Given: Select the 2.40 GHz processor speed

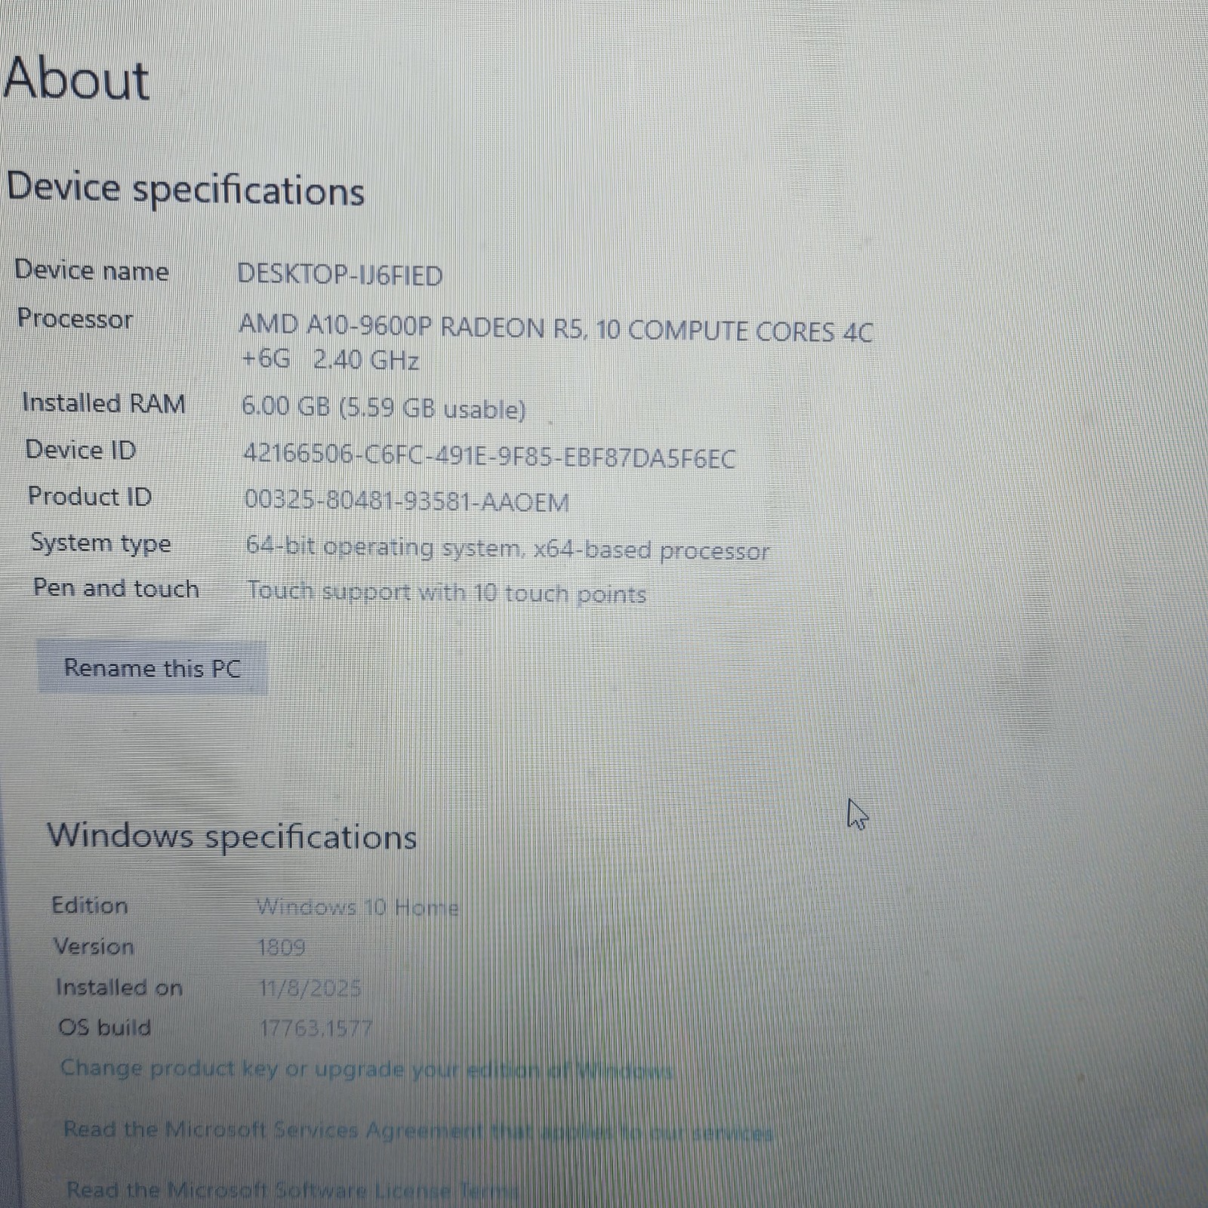Looking at the screenshot, I should pyautogui.click(x=366, y=359).
